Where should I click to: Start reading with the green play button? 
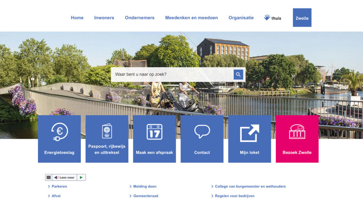point(81,177)
